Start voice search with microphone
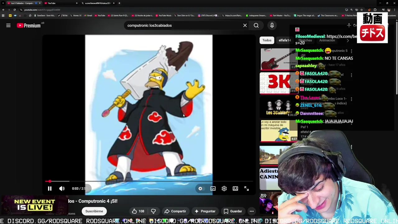 tap(272, 26)
